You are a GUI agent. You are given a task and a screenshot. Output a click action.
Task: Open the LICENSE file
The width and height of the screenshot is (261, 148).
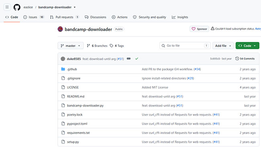click(73, 87)
